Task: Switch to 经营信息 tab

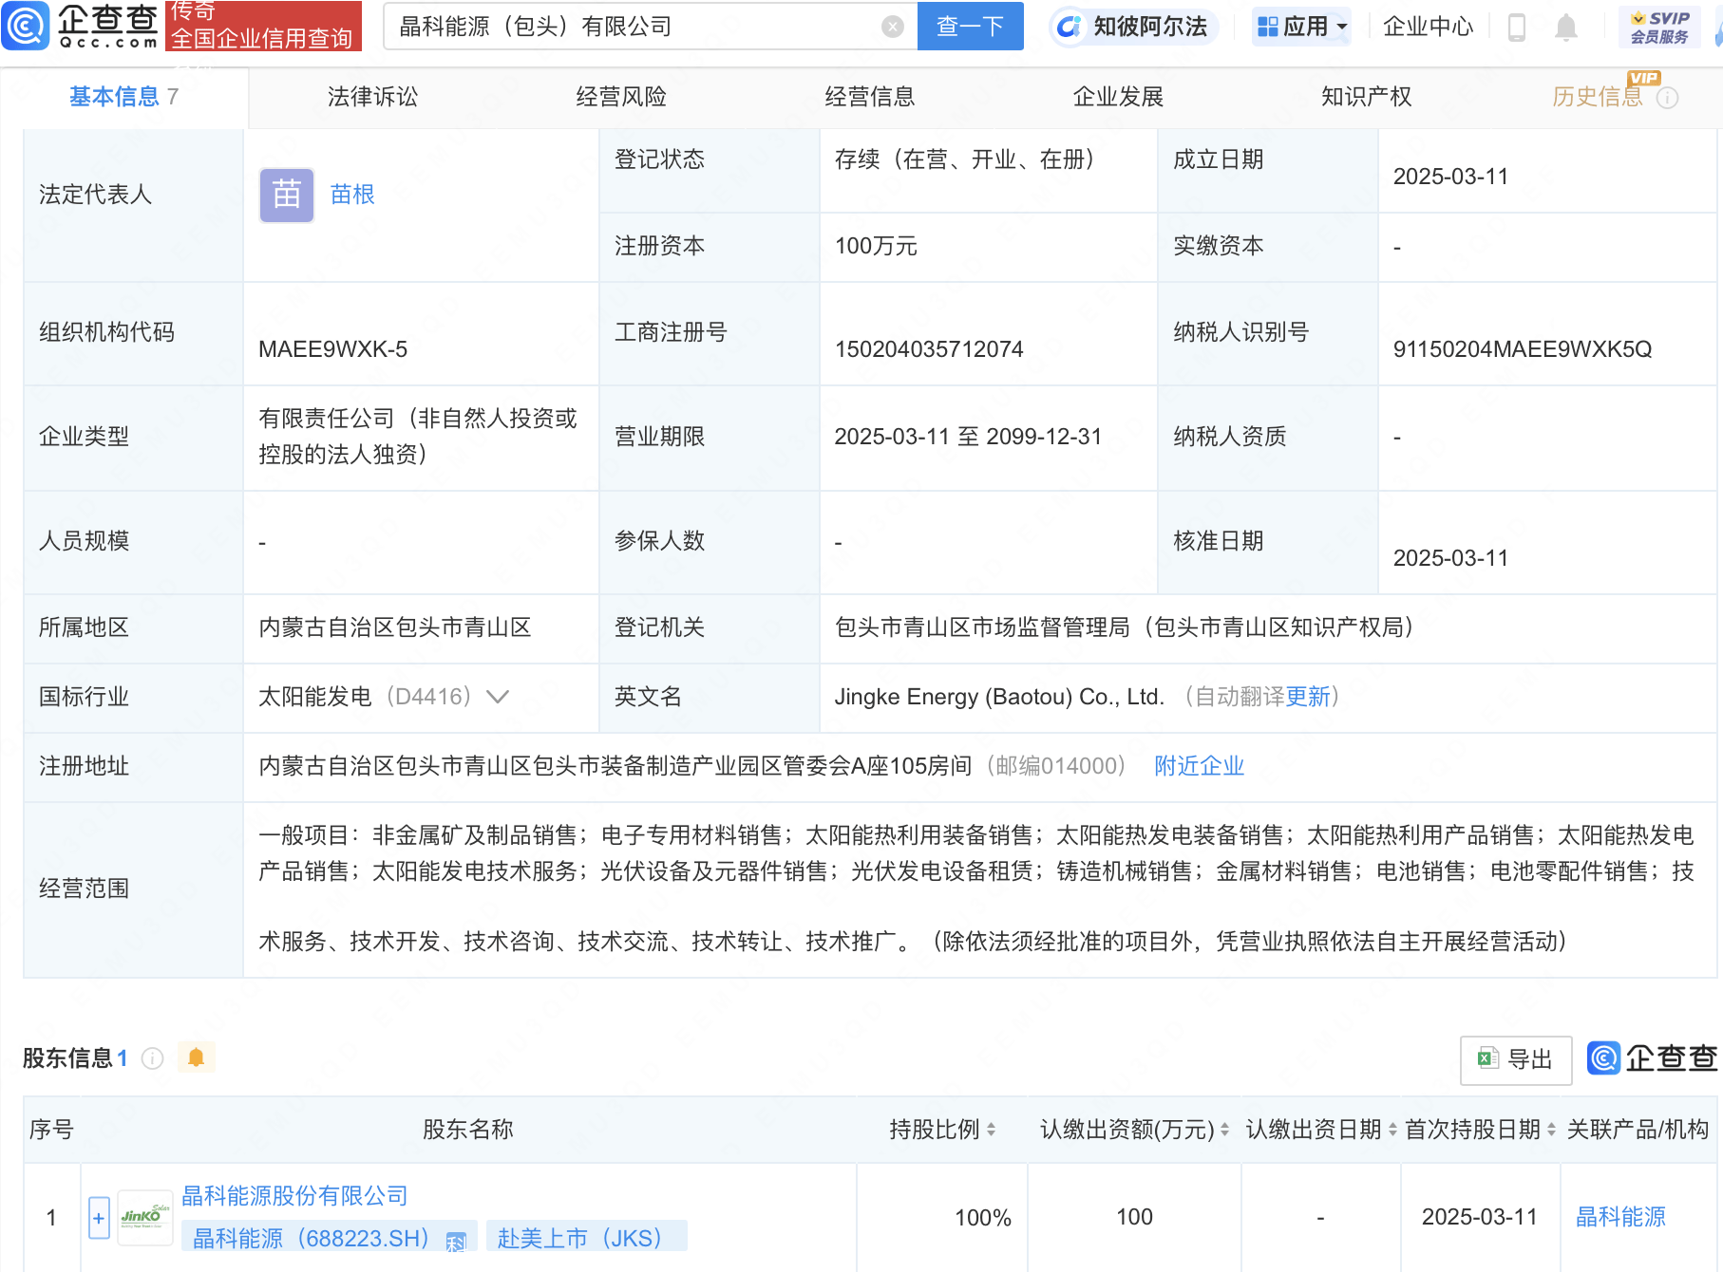Action: click(x=870, y=97)
